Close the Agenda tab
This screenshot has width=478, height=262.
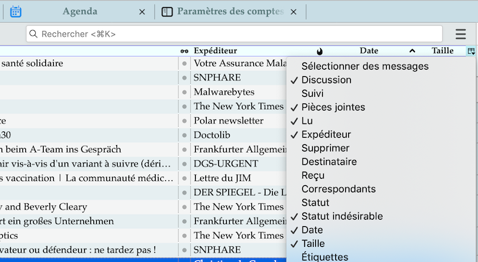tap(142, 12)
